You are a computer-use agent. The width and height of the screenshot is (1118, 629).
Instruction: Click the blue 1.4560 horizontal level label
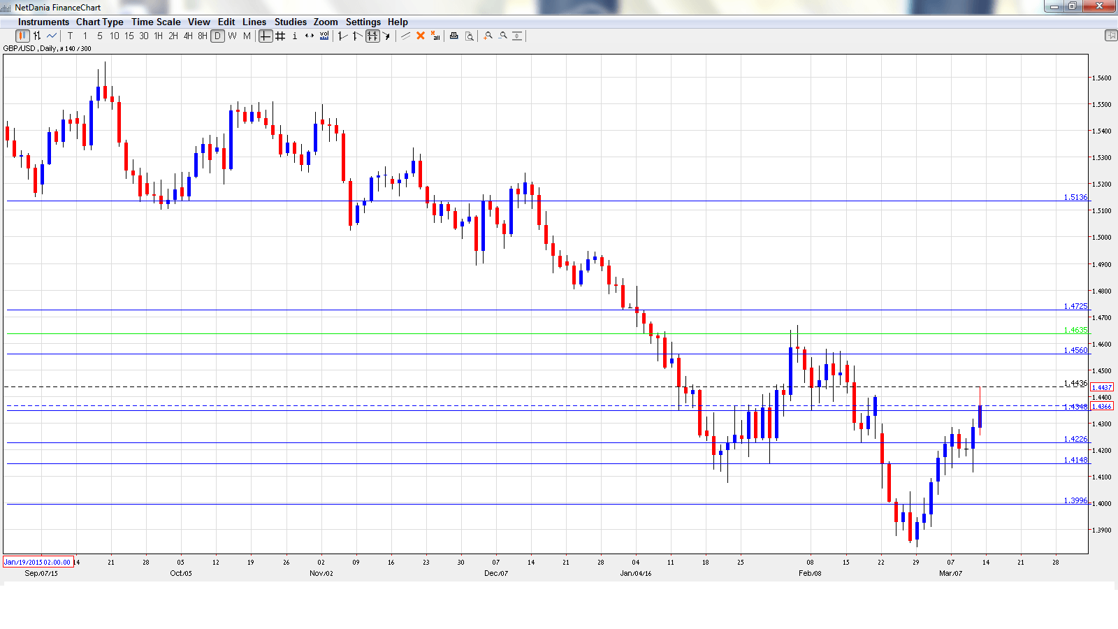coord(1075,350)
